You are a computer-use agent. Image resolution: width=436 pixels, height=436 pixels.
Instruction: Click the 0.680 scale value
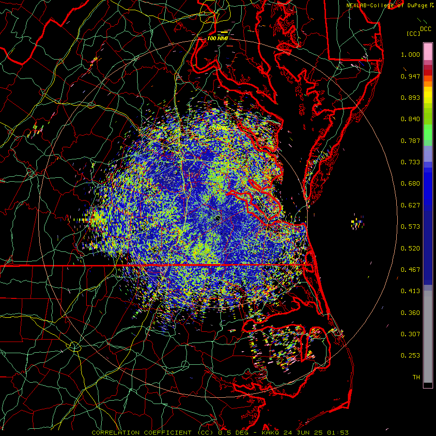pyautogui.click(x=410, y=184)
